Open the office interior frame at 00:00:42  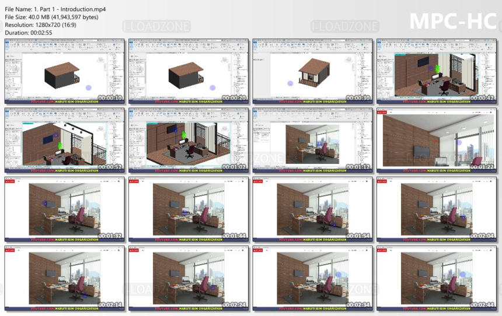[437, 71]
